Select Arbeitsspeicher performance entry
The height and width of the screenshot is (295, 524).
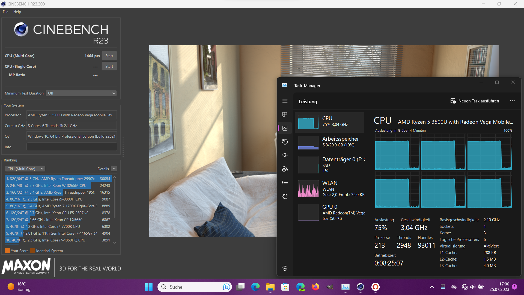330,143
